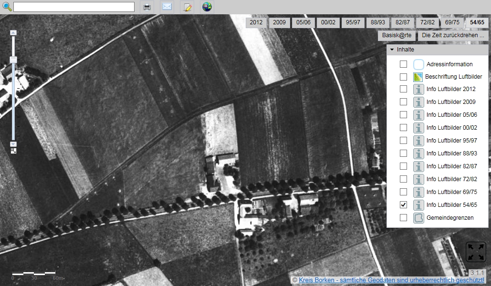Click info icon for Luftbilder 2009
Screen dimensions: 491x286
coord(418,102)
